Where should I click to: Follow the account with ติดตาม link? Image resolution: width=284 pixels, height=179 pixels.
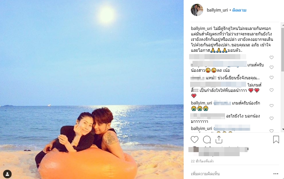[x=239, y=10]
